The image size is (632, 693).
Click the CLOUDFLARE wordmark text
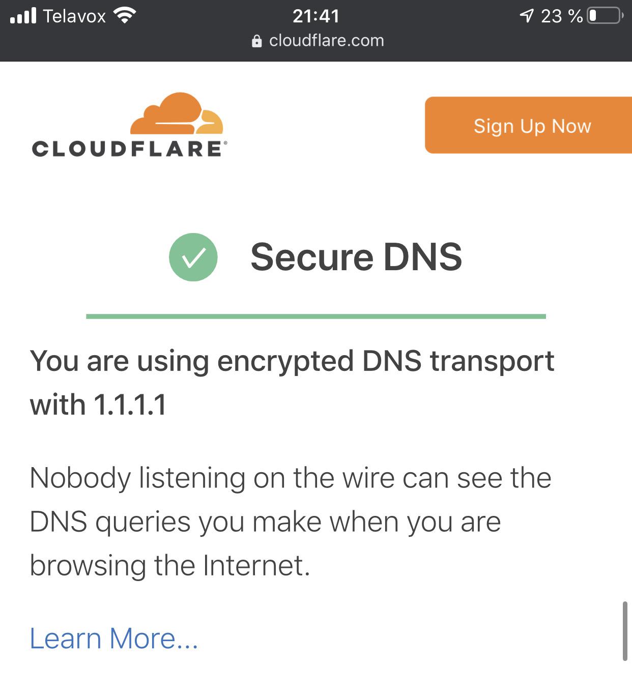127,149
